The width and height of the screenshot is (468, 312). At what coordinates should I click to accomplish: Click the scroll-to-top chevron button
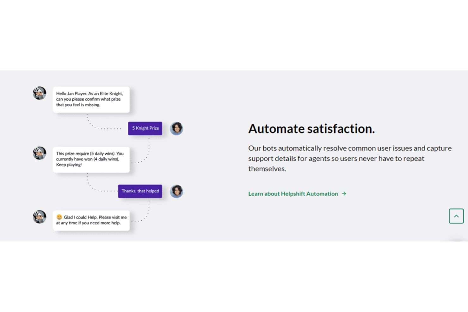(456, 216)
